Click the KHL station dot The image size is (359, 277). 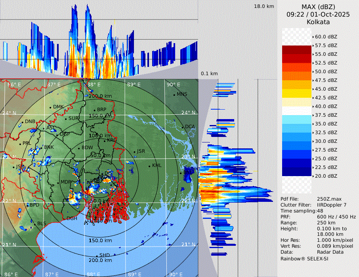point(150,166)
